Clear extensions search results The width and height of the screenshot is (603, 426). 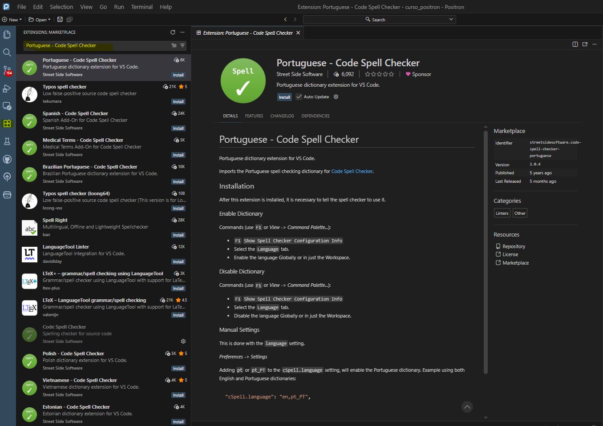pyautogui.click(x=174, y=45)
